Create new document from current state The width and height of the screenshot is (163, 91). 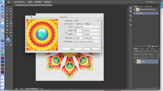[x=150, y=47]
